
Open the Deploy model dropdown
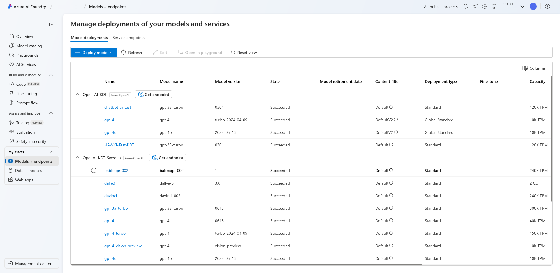pyautogui.click(x=94, y=52)
